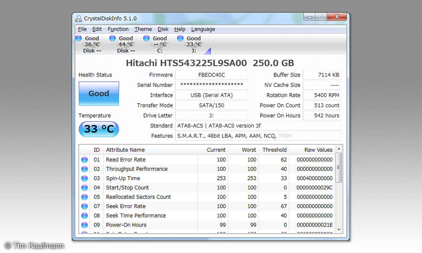Select the Seek Error Rate row text
Screen dimensions: 422x253
click(126, 206)
